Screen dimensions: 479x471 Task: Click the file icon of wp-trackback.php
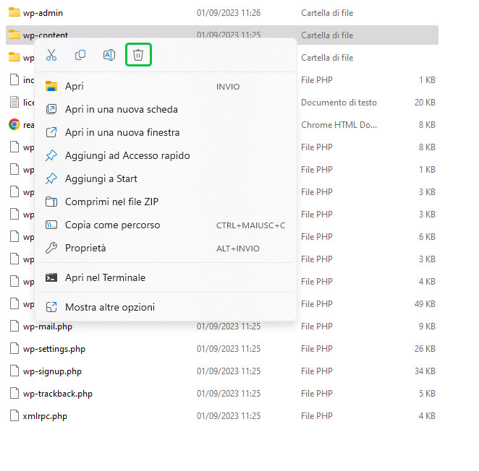tap(14, 393)
